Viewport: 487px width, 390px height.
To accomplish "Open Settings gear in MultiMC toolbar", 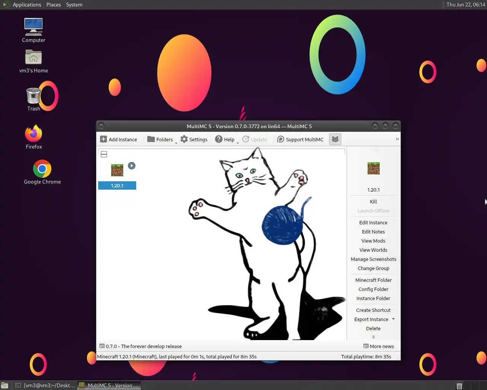I will [x=184, y=139].
